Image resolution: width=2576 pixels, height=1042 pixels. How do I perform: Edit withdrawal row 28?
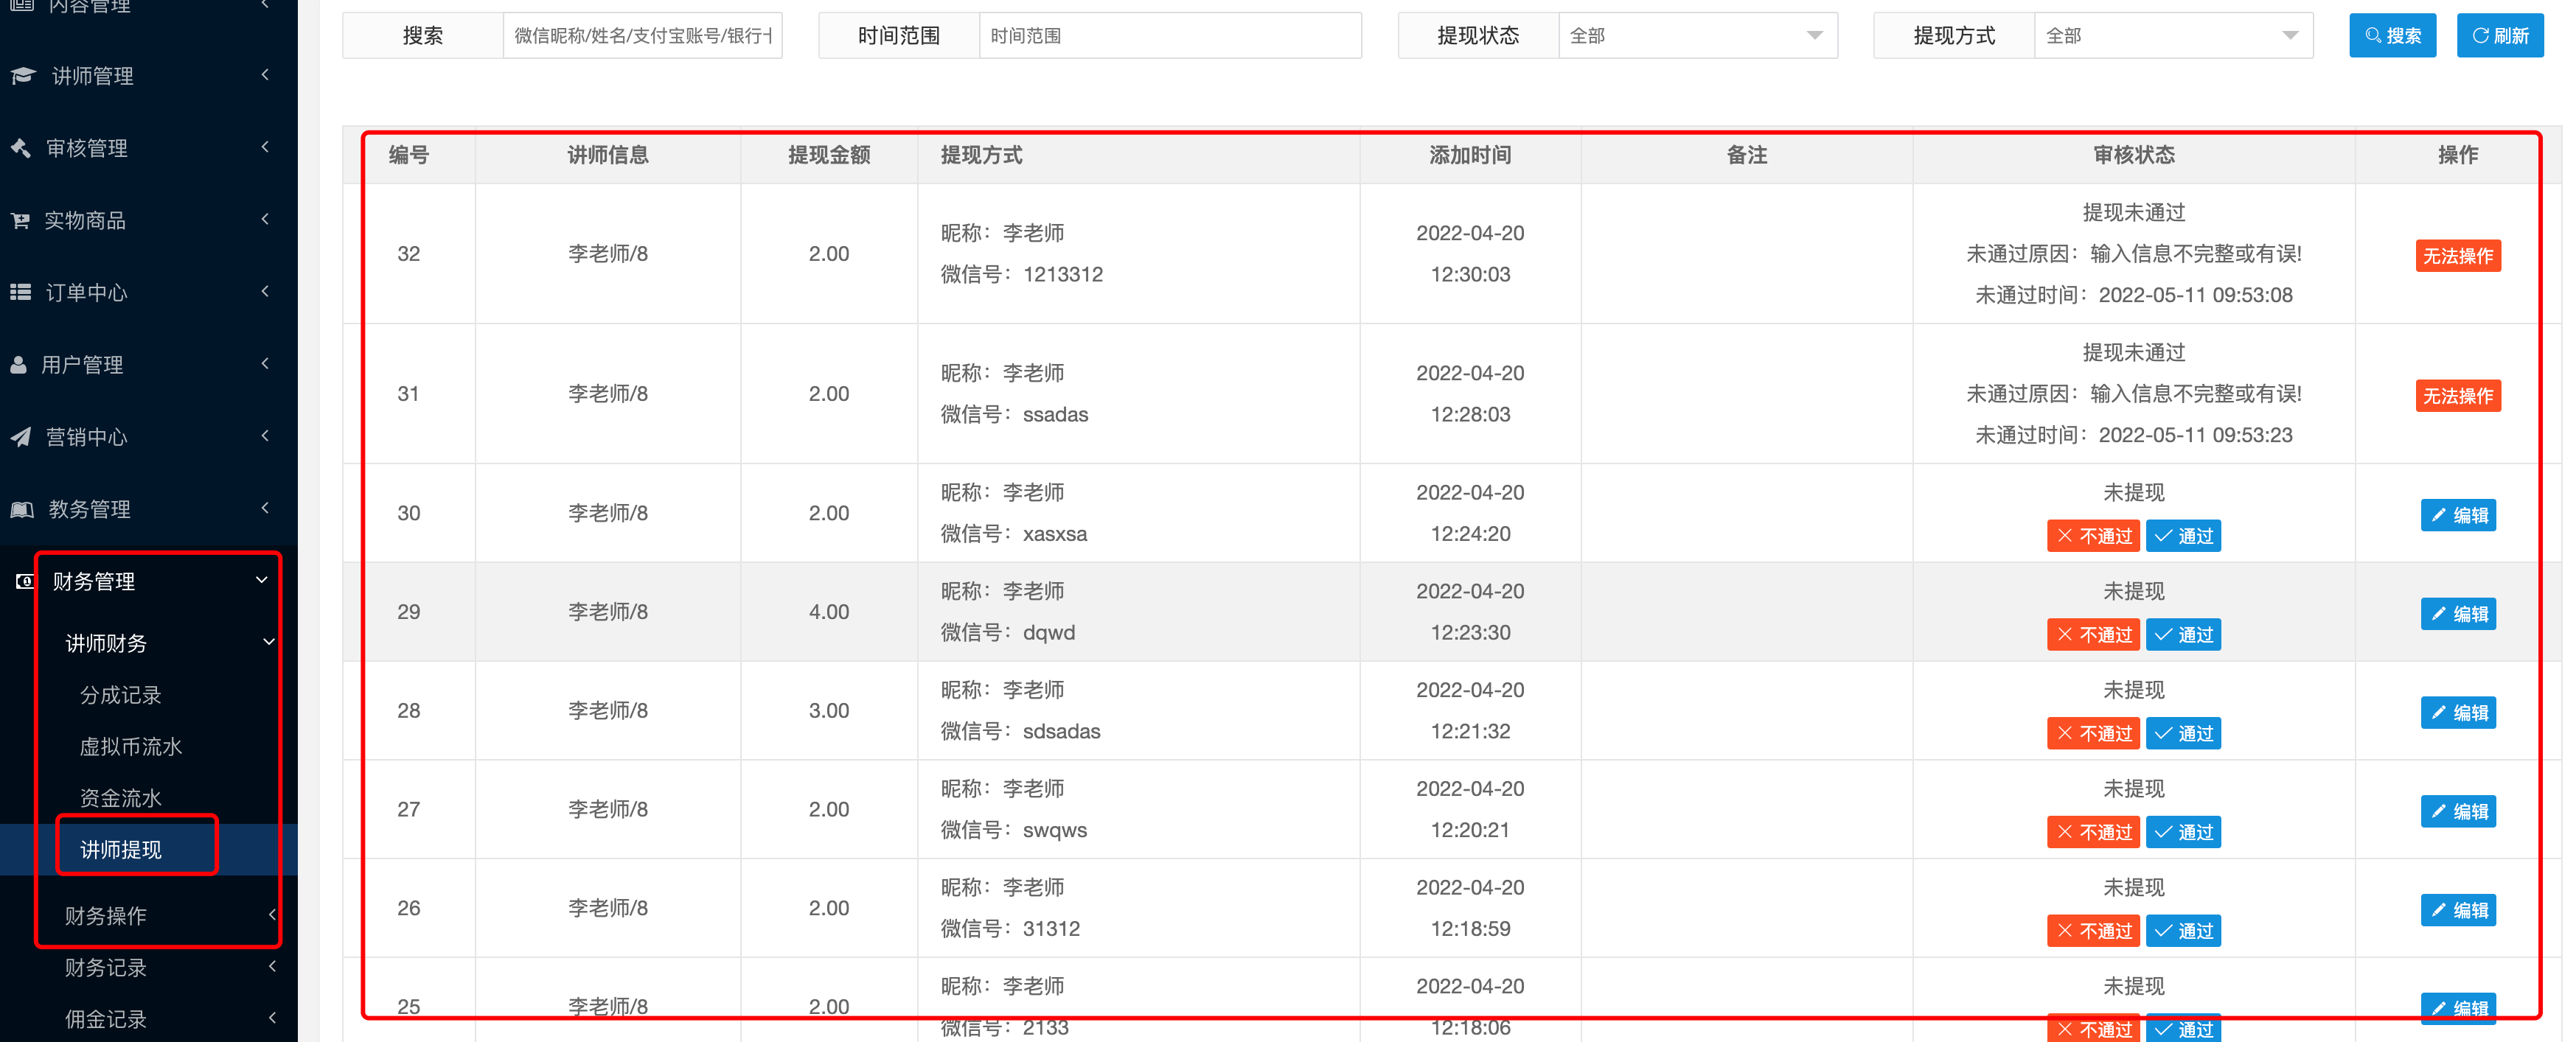pos(2458,713)
